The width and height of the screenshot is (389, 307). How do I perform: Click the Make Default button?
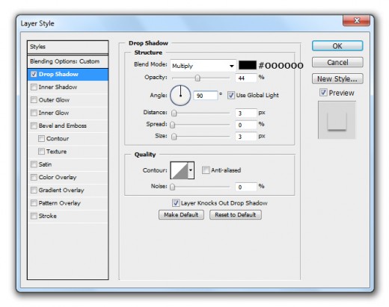click(x=181, y=214)
